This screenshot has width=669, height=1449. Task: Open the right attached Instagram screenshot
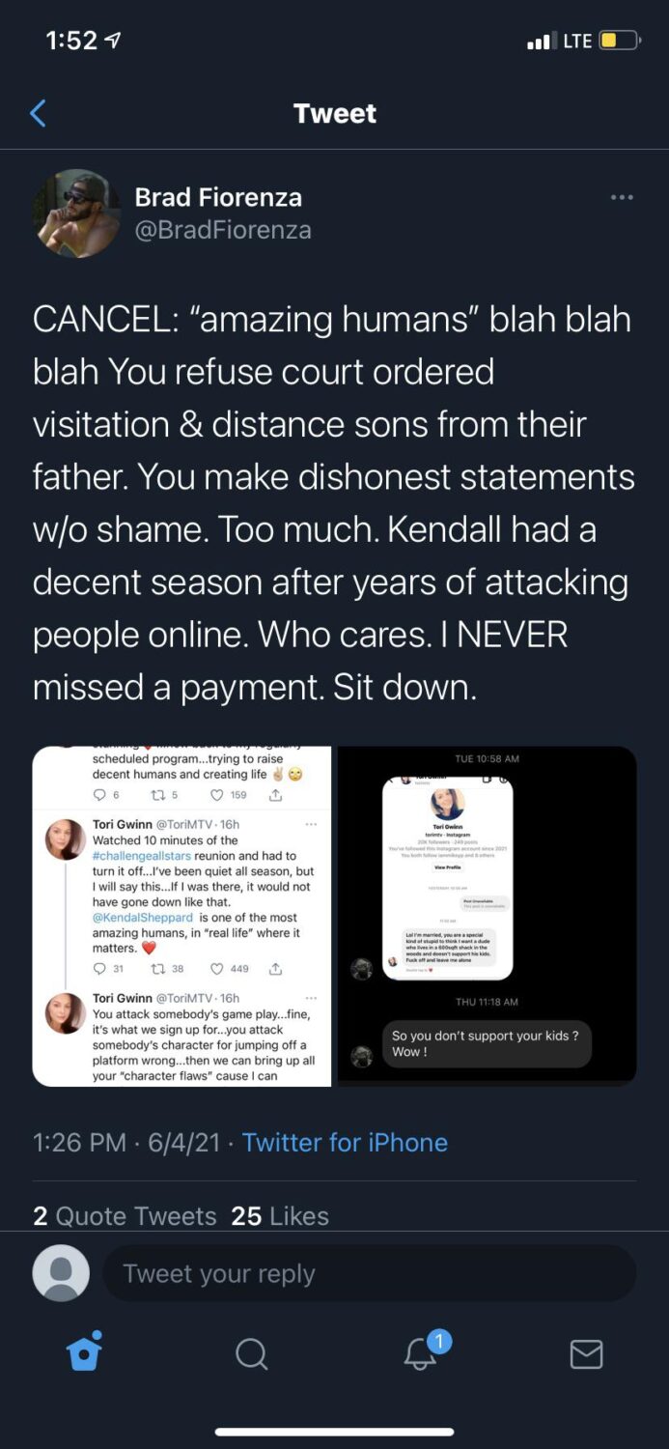click(x=487, y=916)
